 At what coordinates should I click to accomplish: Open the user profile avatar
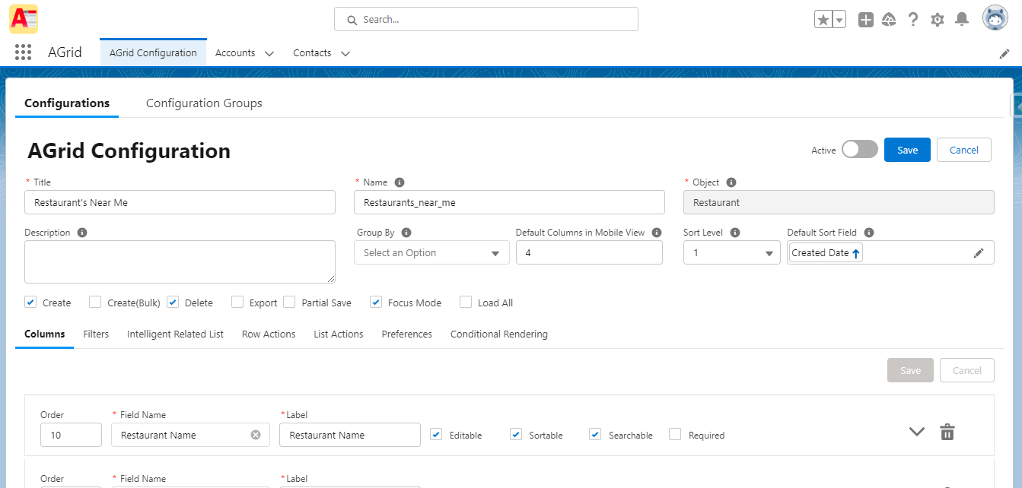995,19
